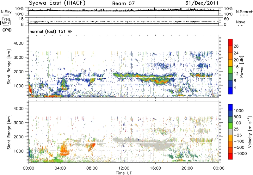Click the date '31/Dec/2011'
253x175 pixels.
click(x=202, y=3)
